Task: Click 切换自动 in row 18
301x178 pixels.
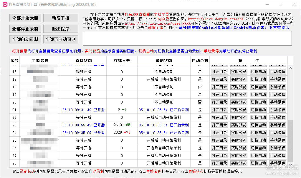Action: point(258,87)
